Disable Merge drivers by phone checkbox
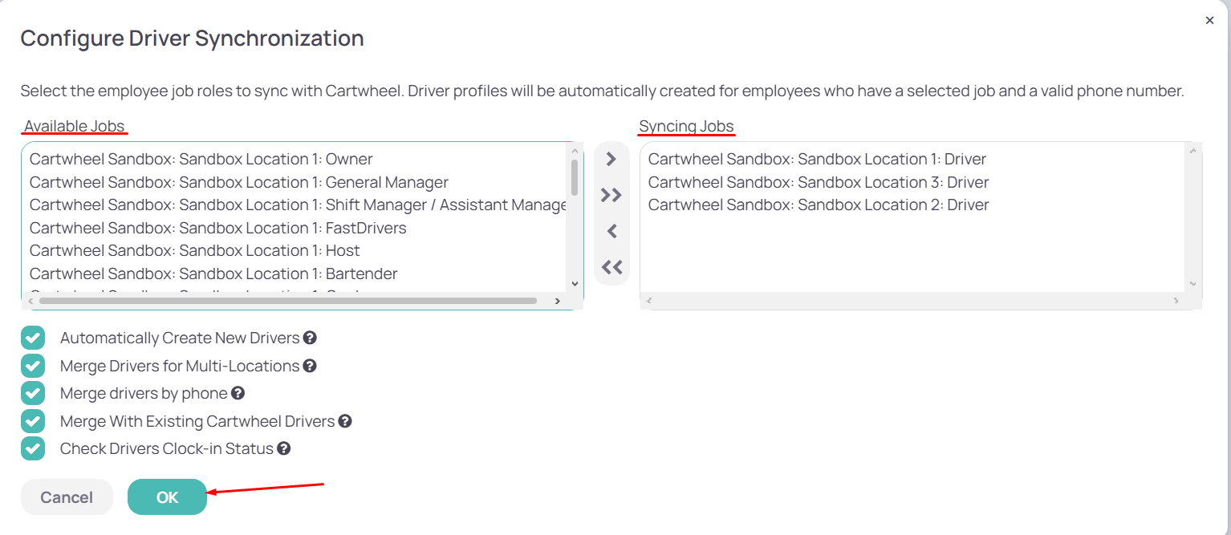This screenshot has height=535, width=1231. pyautogui.click(x=33, y=393)
